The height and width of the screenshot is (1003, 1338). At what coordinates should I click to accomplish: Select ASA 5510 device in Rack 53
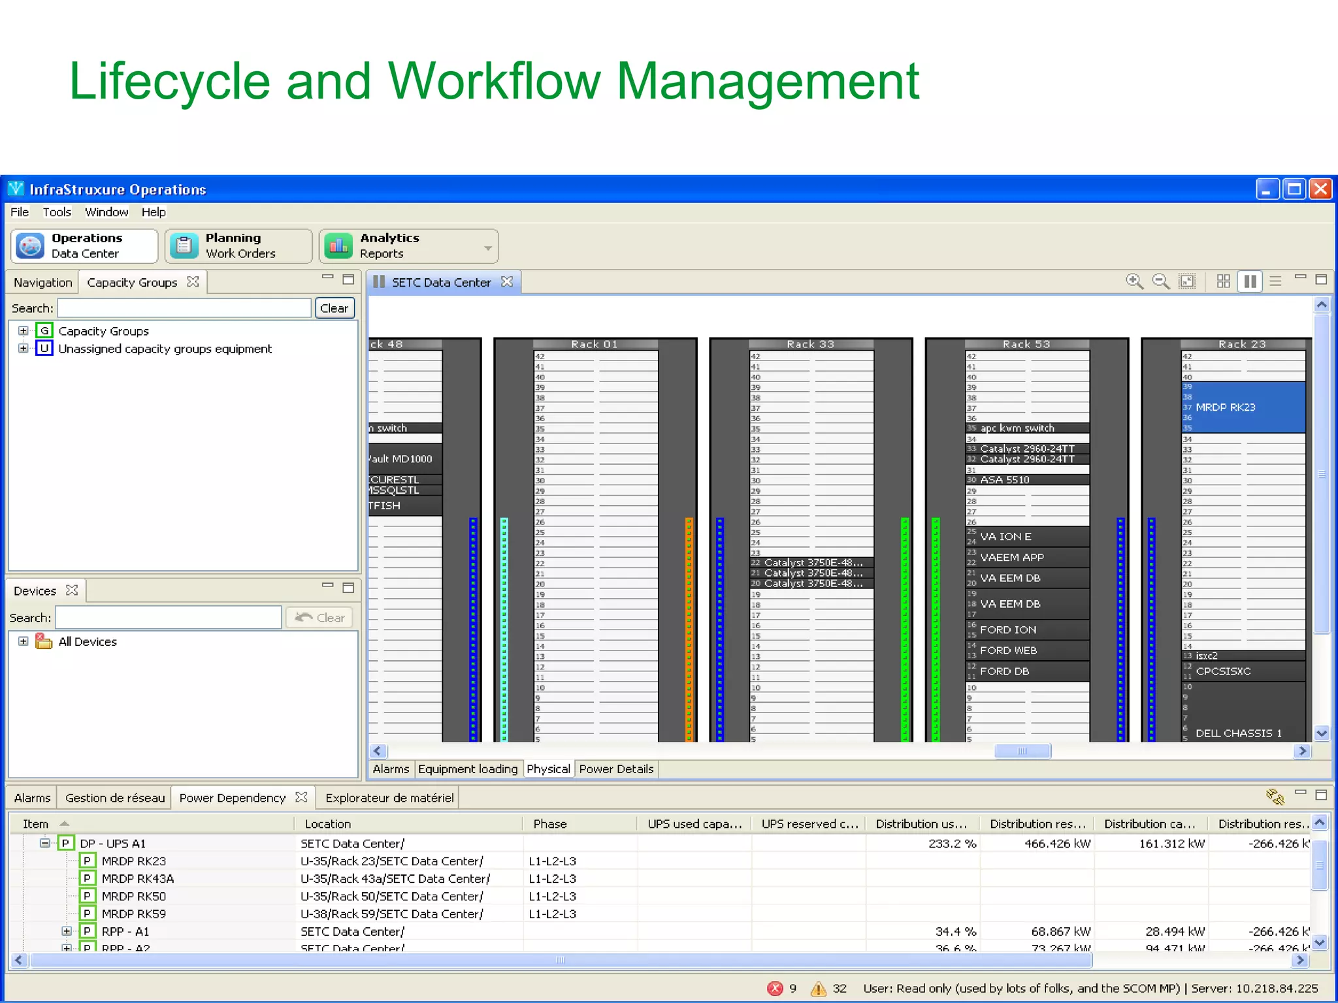pos(1027,480)
